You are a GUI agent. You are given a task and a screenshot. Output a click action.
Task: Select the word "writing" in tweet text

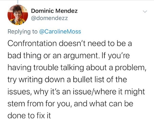pyautogui.click(x=31, y=80)
